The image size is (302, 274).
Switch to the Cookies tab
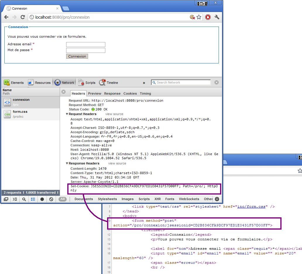pyautogui.click(x=130, y=93)
